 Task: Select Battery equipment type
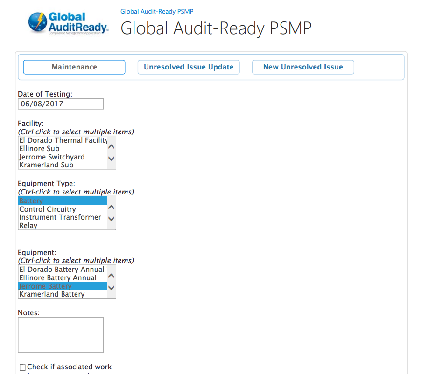point(63,201)
